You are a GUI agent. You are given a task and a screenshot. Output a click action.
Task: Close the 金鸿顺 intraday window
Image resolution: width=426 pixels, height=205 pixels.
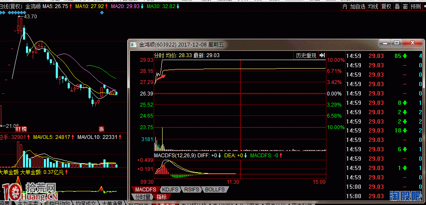click(x=412, y=43)
